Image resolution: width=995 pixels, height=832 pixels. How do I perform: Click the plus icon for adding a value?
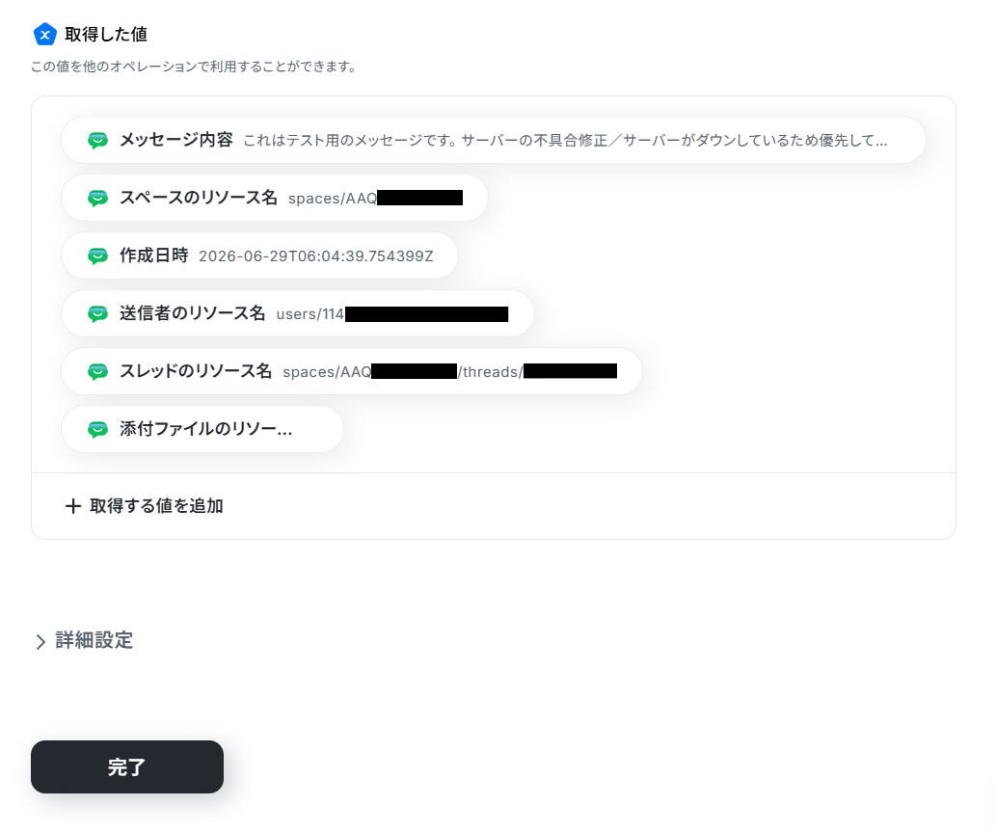click(73, 506)
